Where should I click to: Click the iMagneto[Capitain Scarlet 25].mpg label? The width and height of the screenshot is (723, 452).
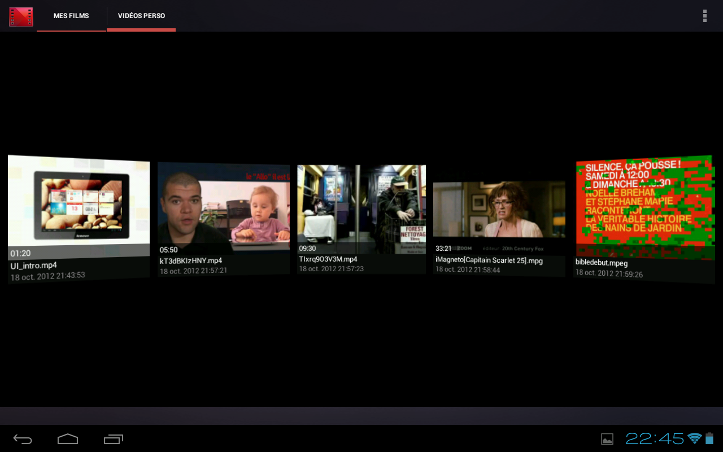point(489,260)
